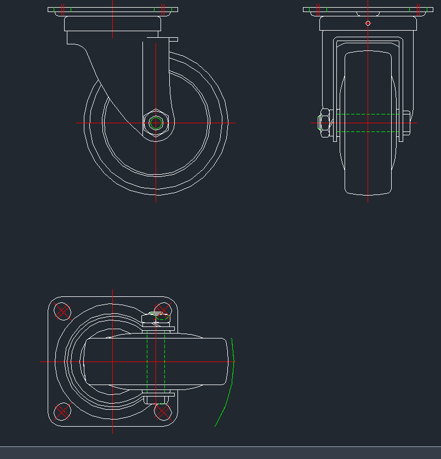The height and width of the screenshot is (459, 441).
Task: Pick the bottom-left mounting hole in plan view
Action: [63, 411]
